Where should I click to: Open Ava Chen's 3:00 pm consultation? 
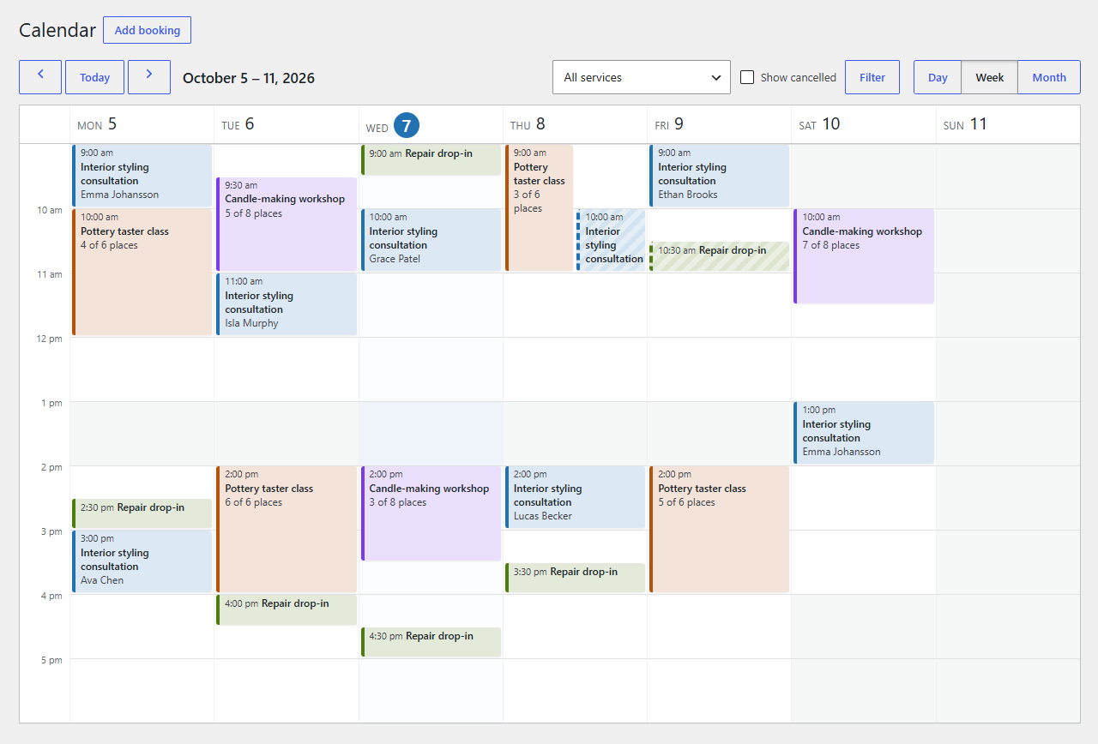point(142,561)
